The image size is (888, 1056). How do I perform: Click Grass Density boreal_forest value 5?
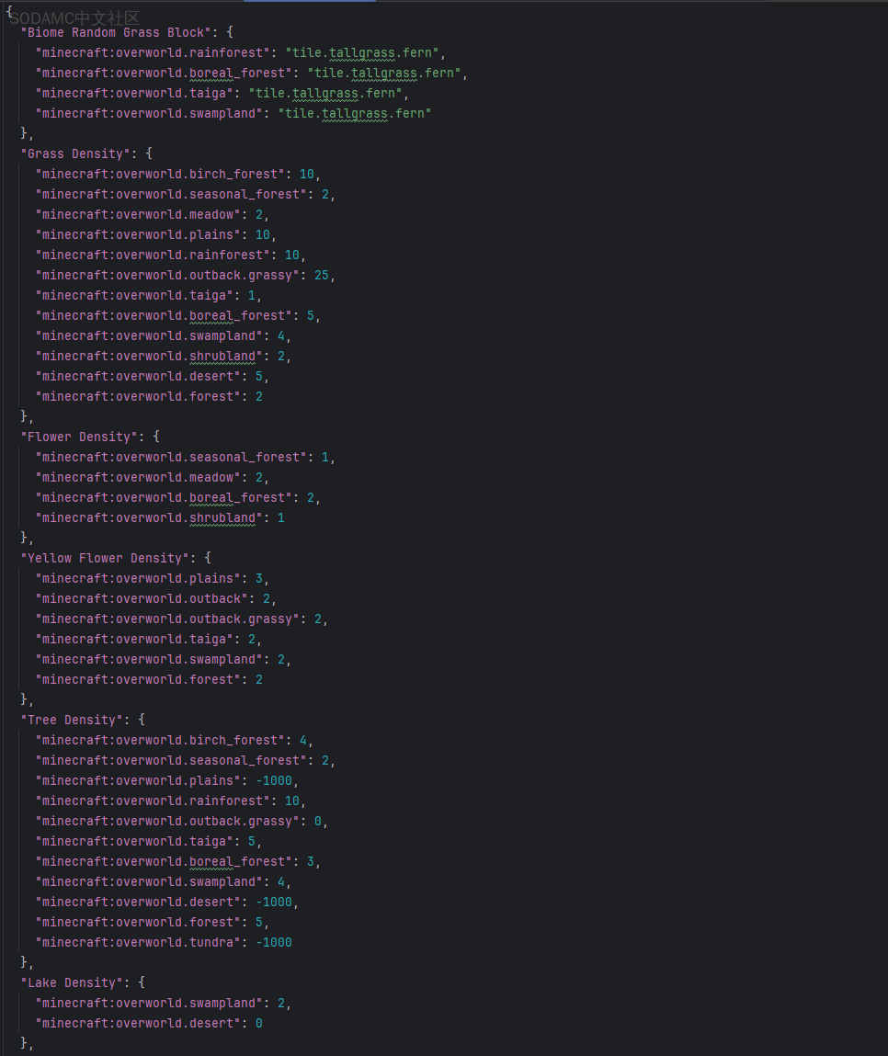pyautogui.click(x=311, y=315)
